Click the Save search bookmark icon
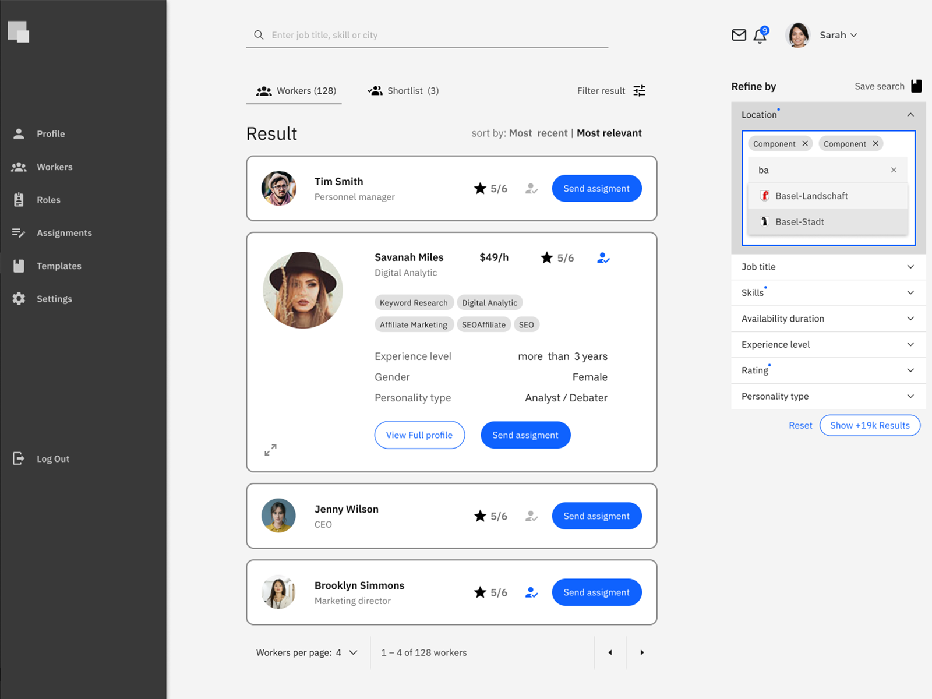The width and height of the screenshot is (932, 699). (916, 86)
